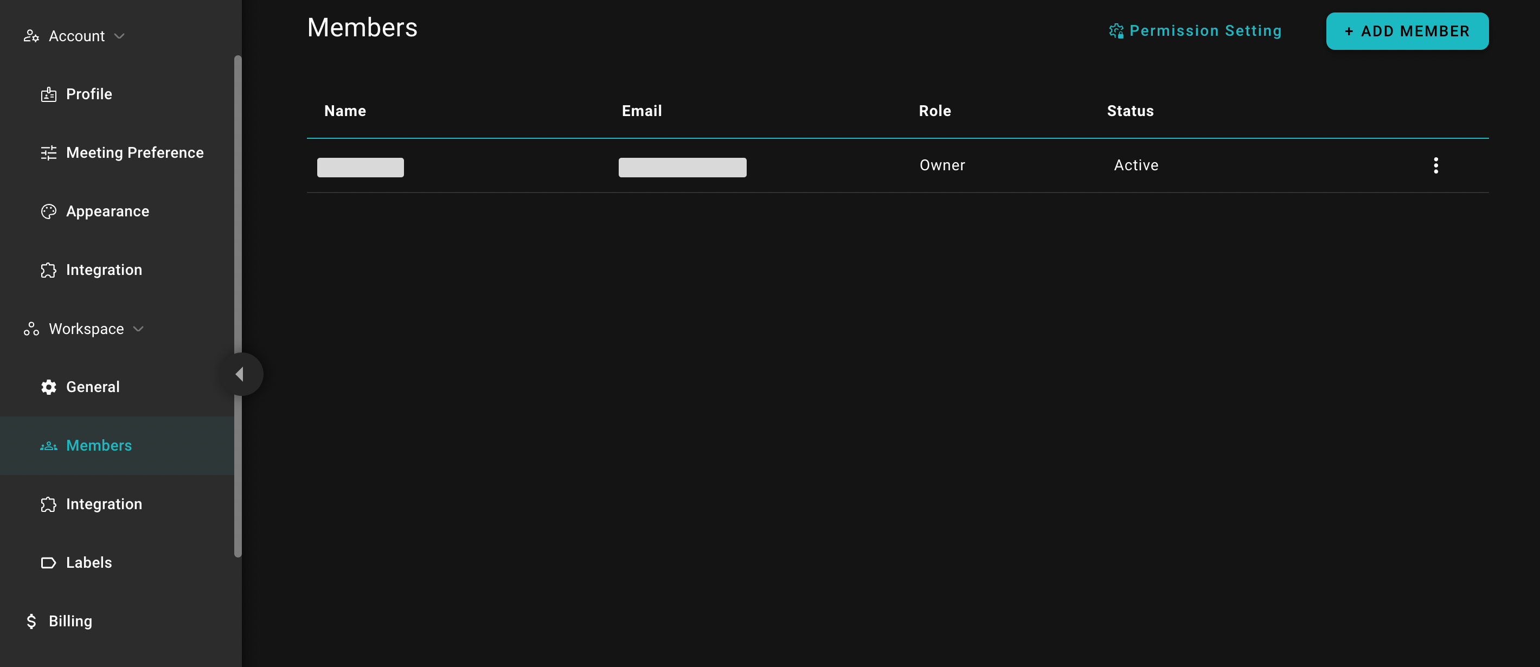This screenshot has width=1540, height=667.
Task: Click the ADD MEMBER button
Action: coord(1407,30)
